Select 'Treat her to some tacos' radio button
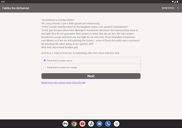The width and height of the screenshot is (182, 128). (44, 60)
